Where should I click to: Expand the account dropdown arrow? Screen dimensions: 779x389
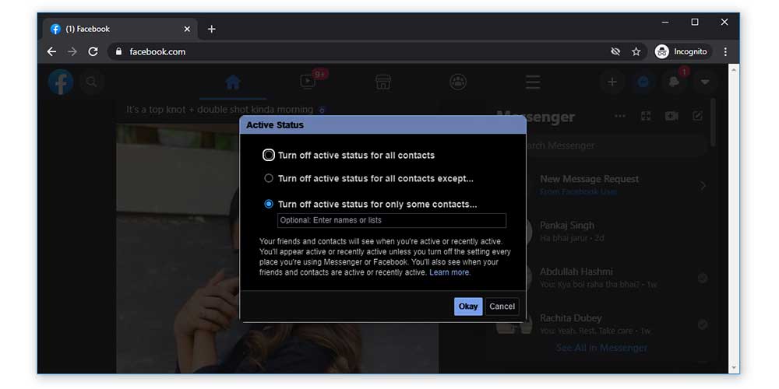click(705, 82)
